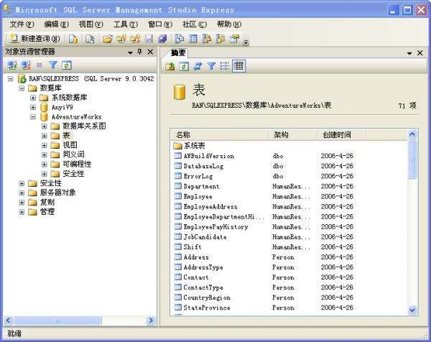Click the save all icon

click(x=162, y=39)
